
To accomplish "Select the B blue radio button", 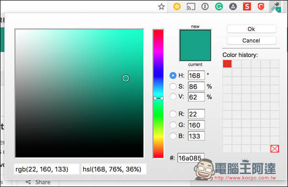I will point(173,136).
